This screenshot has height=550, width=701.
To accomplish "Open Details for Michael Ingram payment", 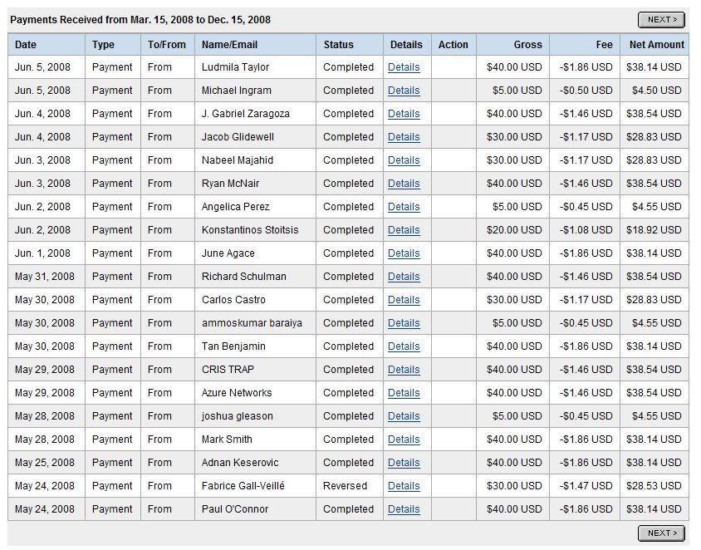I will coord(404,91).
